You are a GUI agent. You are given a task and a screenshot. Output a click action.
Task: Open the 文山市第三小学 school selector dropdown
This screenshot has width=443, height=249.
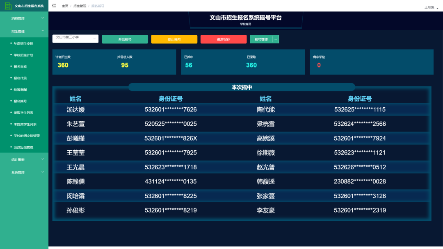(x=75, y=38)
